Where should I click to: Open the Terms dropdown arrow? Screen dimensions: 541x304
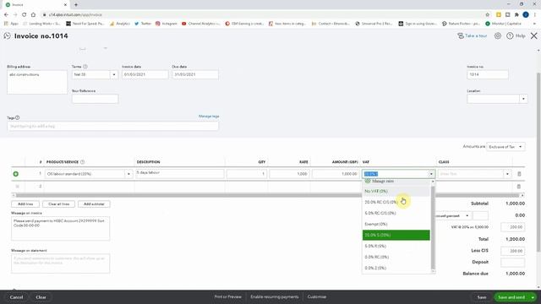(114, 74)
